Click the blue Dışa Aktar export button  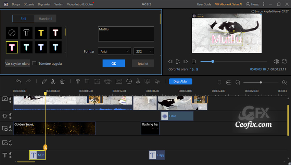coord(180,81)
